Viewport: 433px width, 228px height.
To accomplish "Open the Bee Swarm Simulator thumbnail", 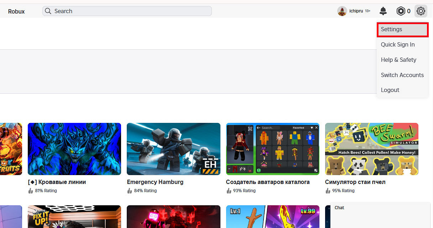I will tap(371, 149).
